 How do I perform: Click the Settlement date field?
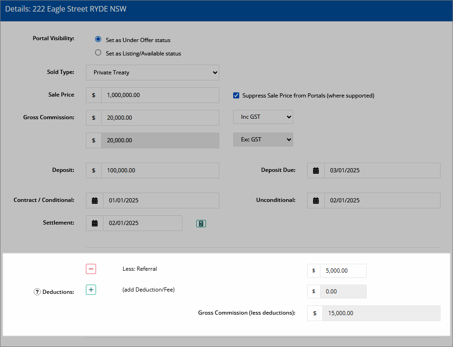(143, 223)
